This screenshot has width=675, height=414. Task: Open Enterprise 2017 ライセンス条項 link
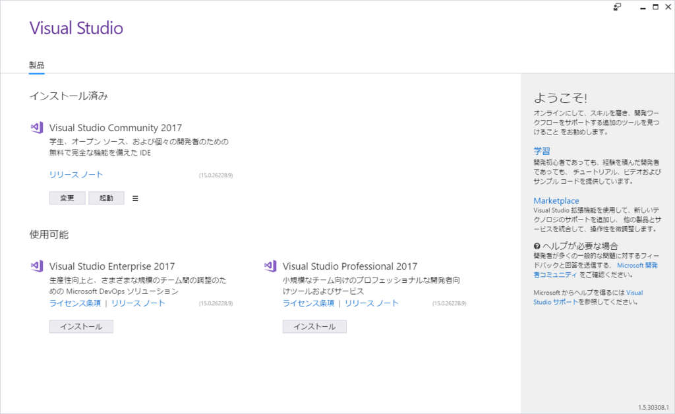(x=75, y=303)
